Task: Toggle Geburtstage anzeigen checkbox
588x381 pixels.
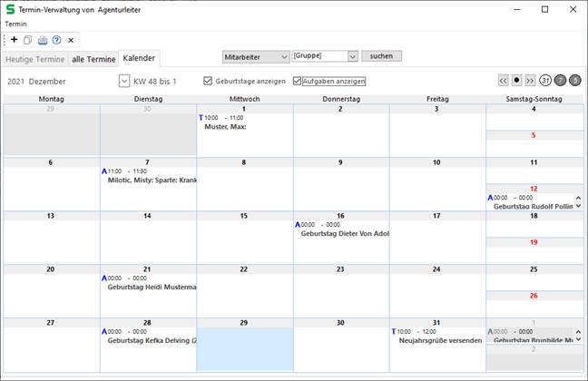Action: click(x=209, y=81)
